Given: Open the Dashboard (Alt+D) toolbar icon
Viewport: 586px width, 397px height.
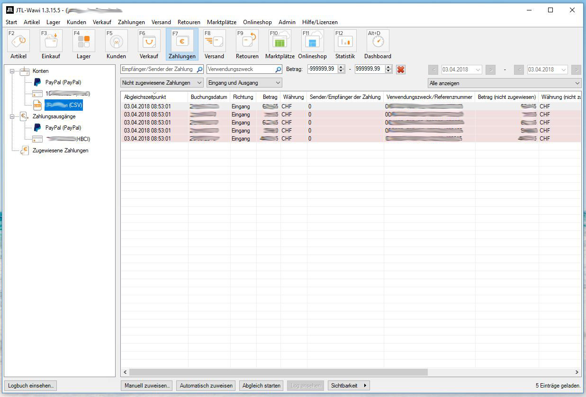Looking at the screenshot, I should click(x=378, y=44).
